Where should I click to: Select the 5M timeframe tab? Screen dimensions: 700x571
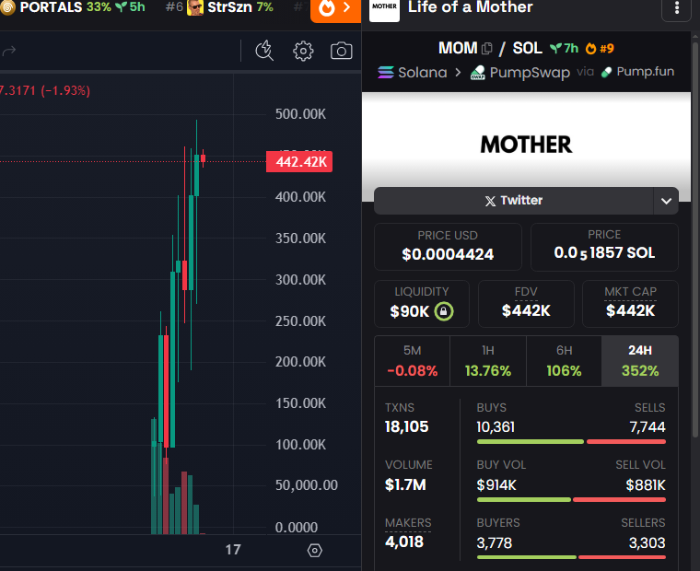coord(412,361)
